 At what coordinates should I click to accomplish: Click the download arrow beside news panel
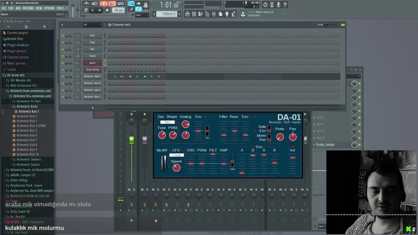click(x=243, y=14)
